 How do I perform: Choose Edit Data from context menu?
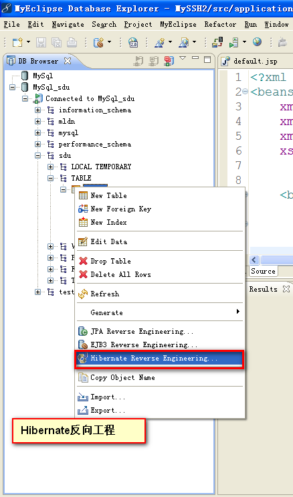[160, 241]
